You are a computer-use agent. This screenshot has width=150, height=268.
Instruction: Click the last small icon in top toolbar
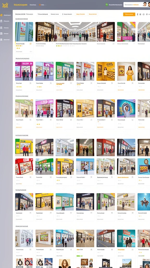[147, 14]
